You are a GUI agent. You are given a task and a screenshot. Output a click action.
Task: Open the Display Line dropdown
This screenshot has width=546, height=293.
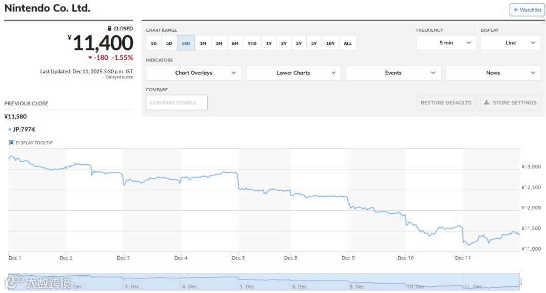[511, 43]
